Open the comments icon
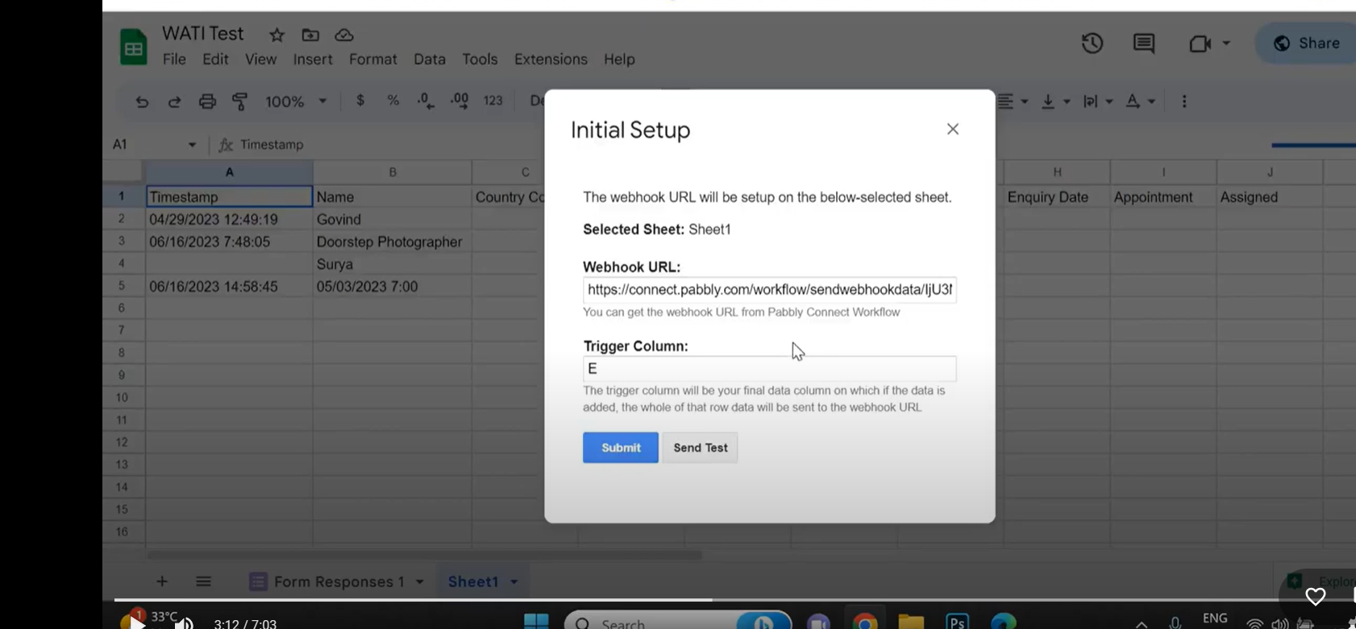The image size is (1356, 629). coord(1143,43)
